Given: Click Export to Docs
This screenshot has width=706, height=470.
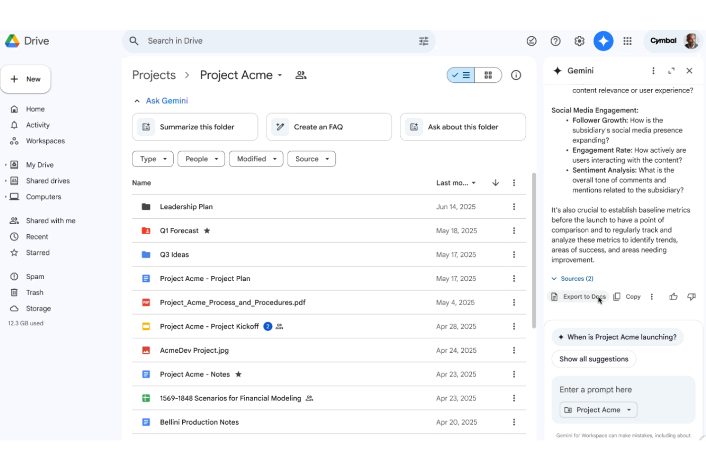Looking at the screenshot, I should 578,296.
